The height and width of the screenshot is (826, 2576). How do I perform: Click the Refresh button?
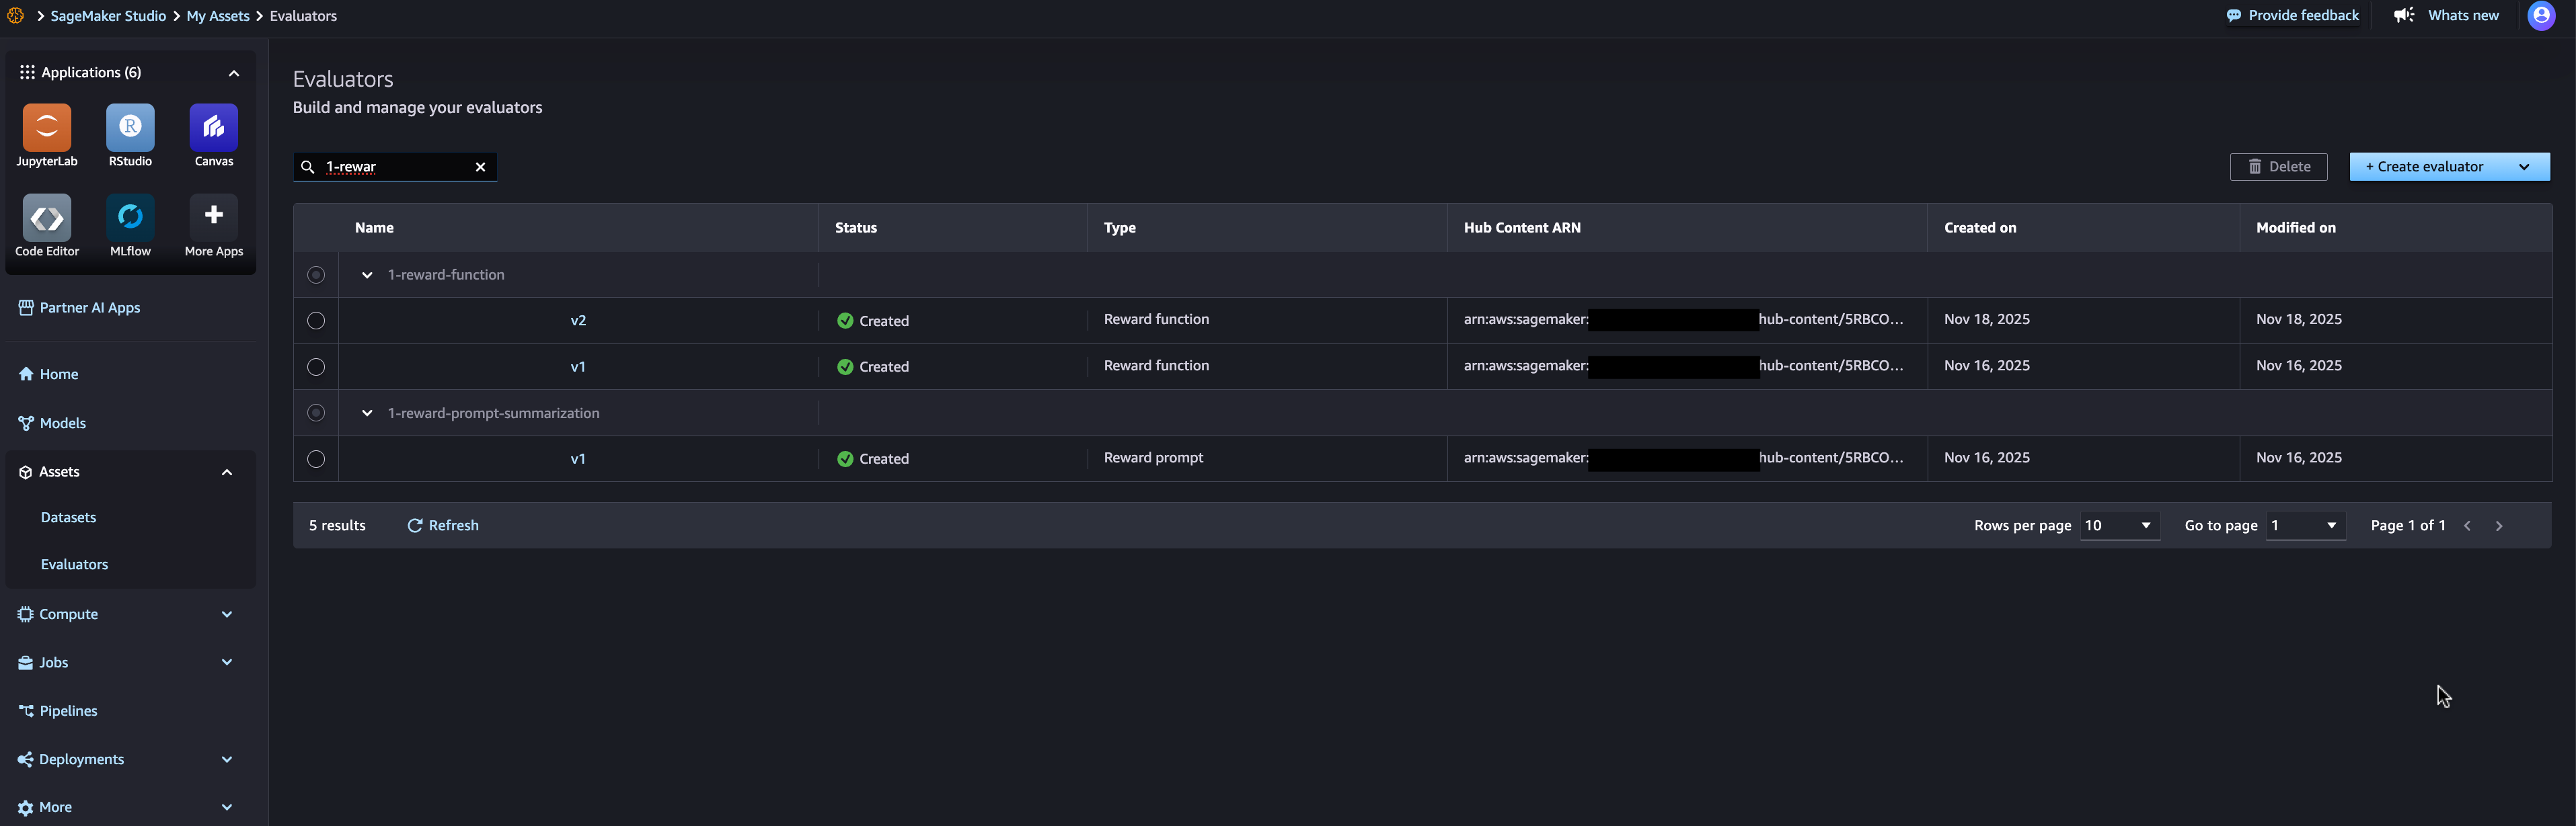[443, 526]
